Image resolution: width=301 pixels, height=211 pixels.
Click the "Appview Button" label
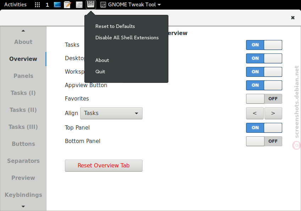86,85
